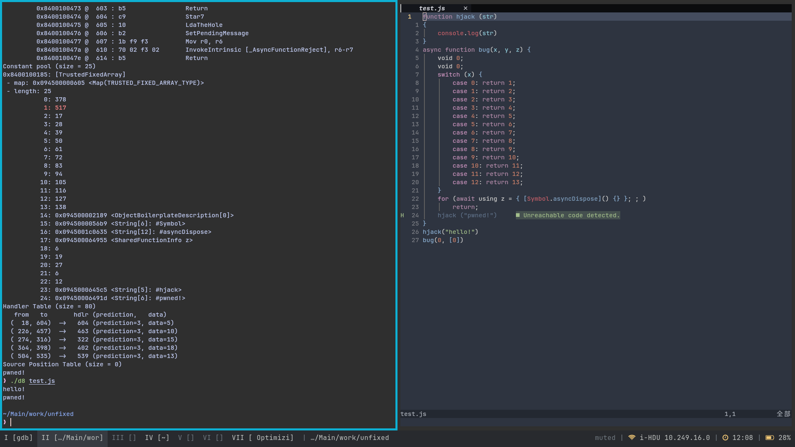Click the underlined test.js filename after ./d8
The height and width of the screenshot is (447, 795).
pos(41,381)
